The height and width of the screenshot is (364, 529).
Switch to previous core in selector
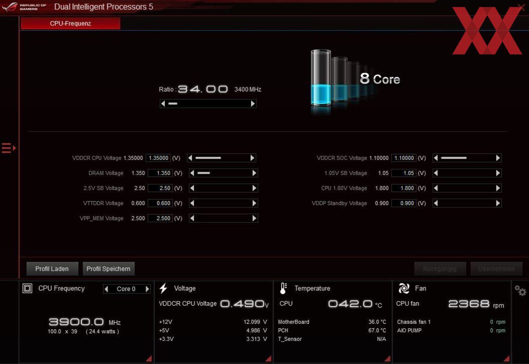click(107, 289)
